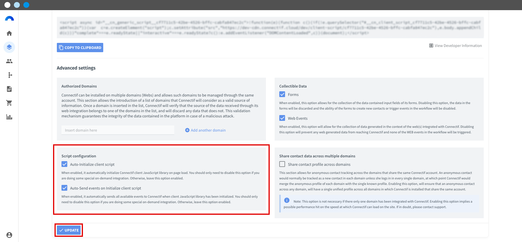Click the Collectible Data title
522x242 pixels.
pyautogui.click(x=293, y=86)
